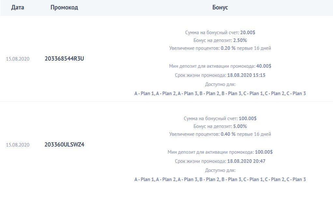This screenshot has width=333, height=198.
Task: Click the Дата column header
Action: tap(18, 7)
